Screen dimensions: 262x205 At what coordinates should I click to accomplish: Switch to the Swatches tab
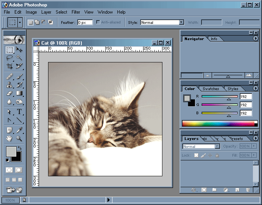point(211,89)
